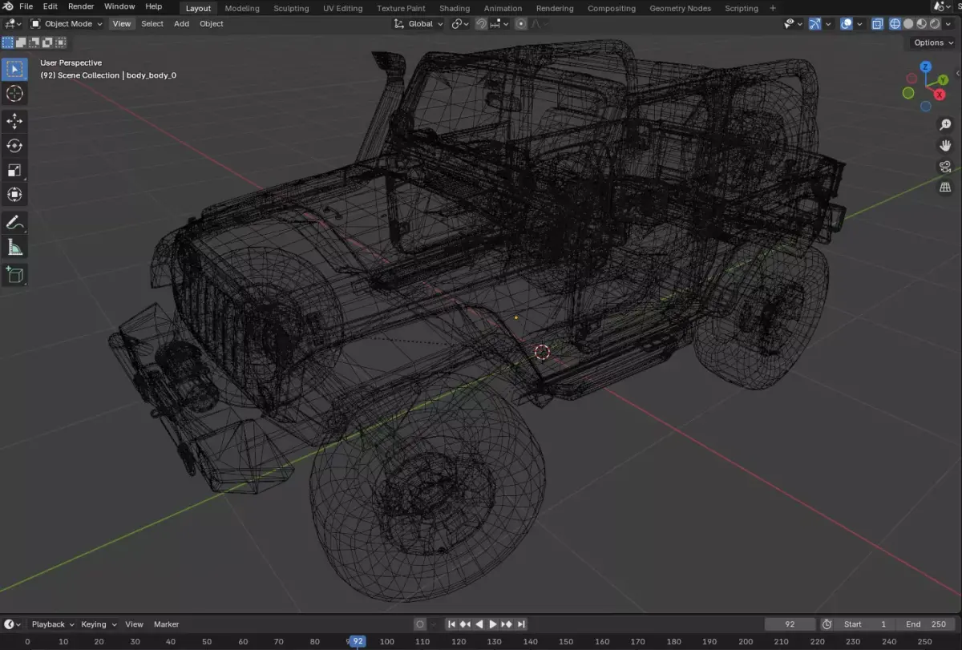Open editor type dropdown in viewport header

(x=14, y=24)
